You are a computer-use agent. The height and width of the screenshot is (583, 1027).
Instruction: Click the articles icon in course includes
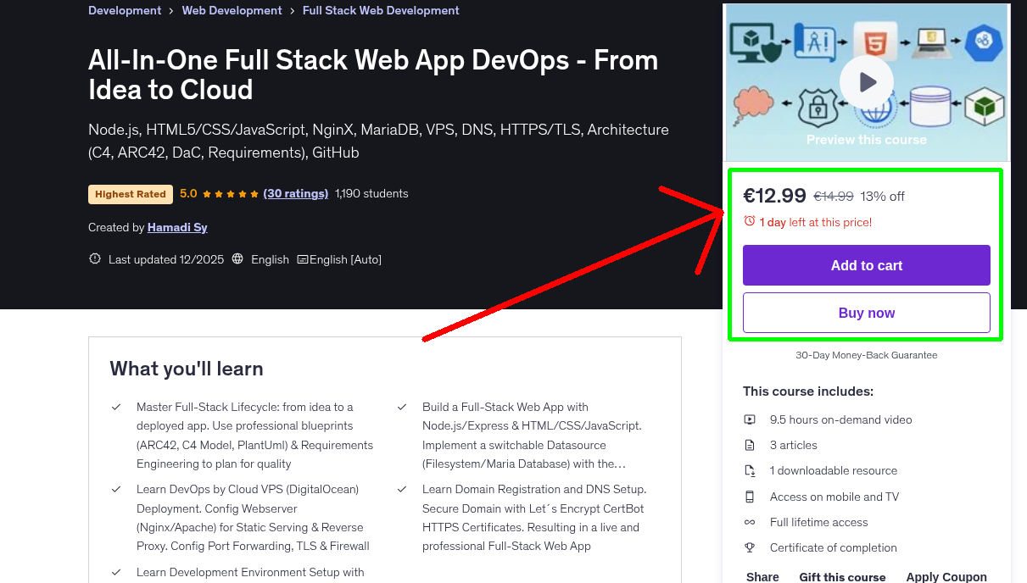click(x=750, y=445)
